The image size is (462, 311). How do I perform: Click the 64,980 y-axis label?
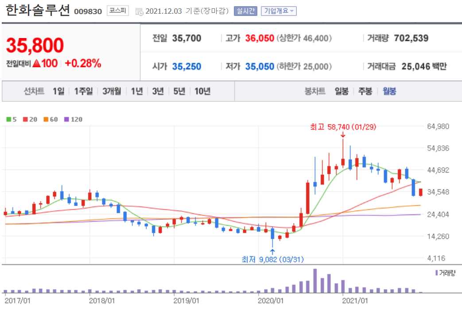(x=438, y=127)
